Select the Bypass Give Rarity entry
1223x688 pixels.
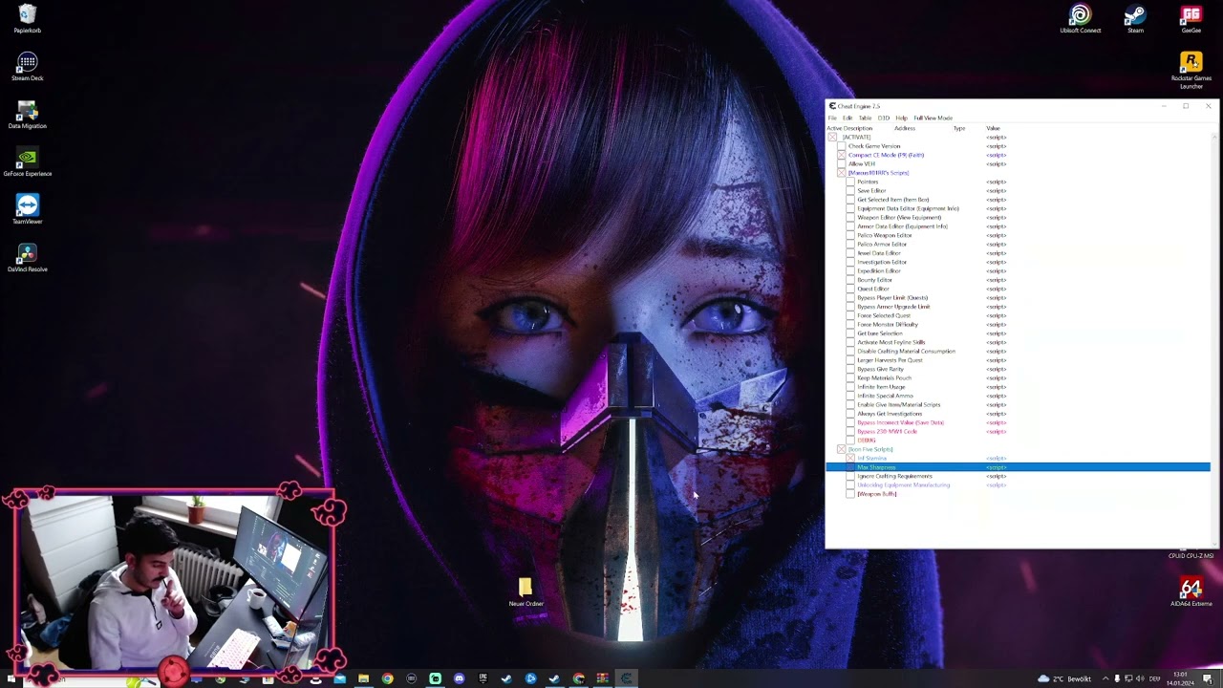tap(880, 369)
